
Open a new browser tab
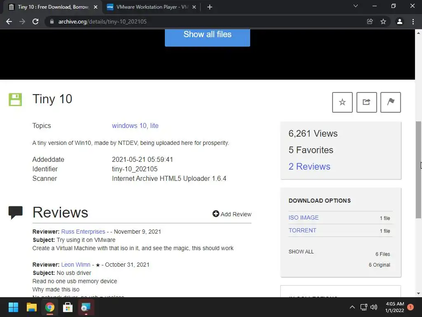(x=210, y=7)
